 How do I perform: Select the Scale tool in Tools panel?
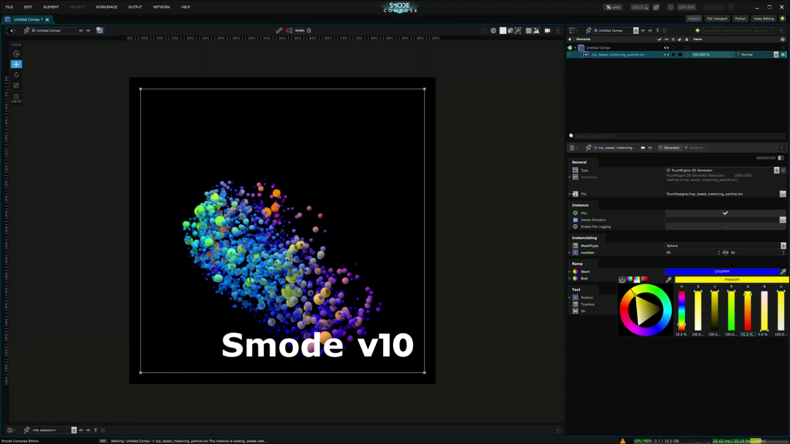16,85
